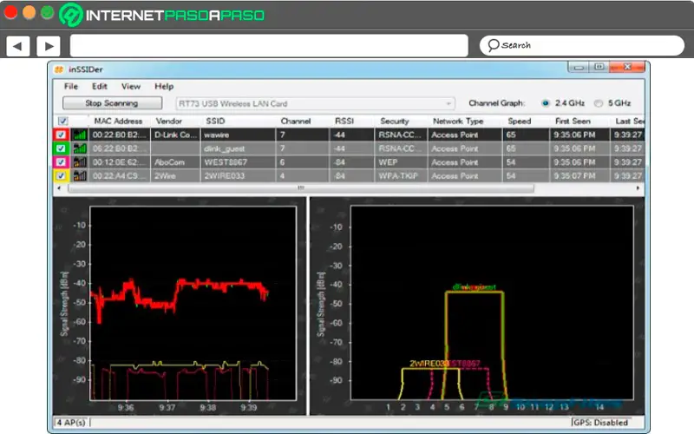Viewport: 694px width, 434px height.
Task: Uncheck the yellow checkbox for 2WIRE033 network
Action: pos(61,176)
